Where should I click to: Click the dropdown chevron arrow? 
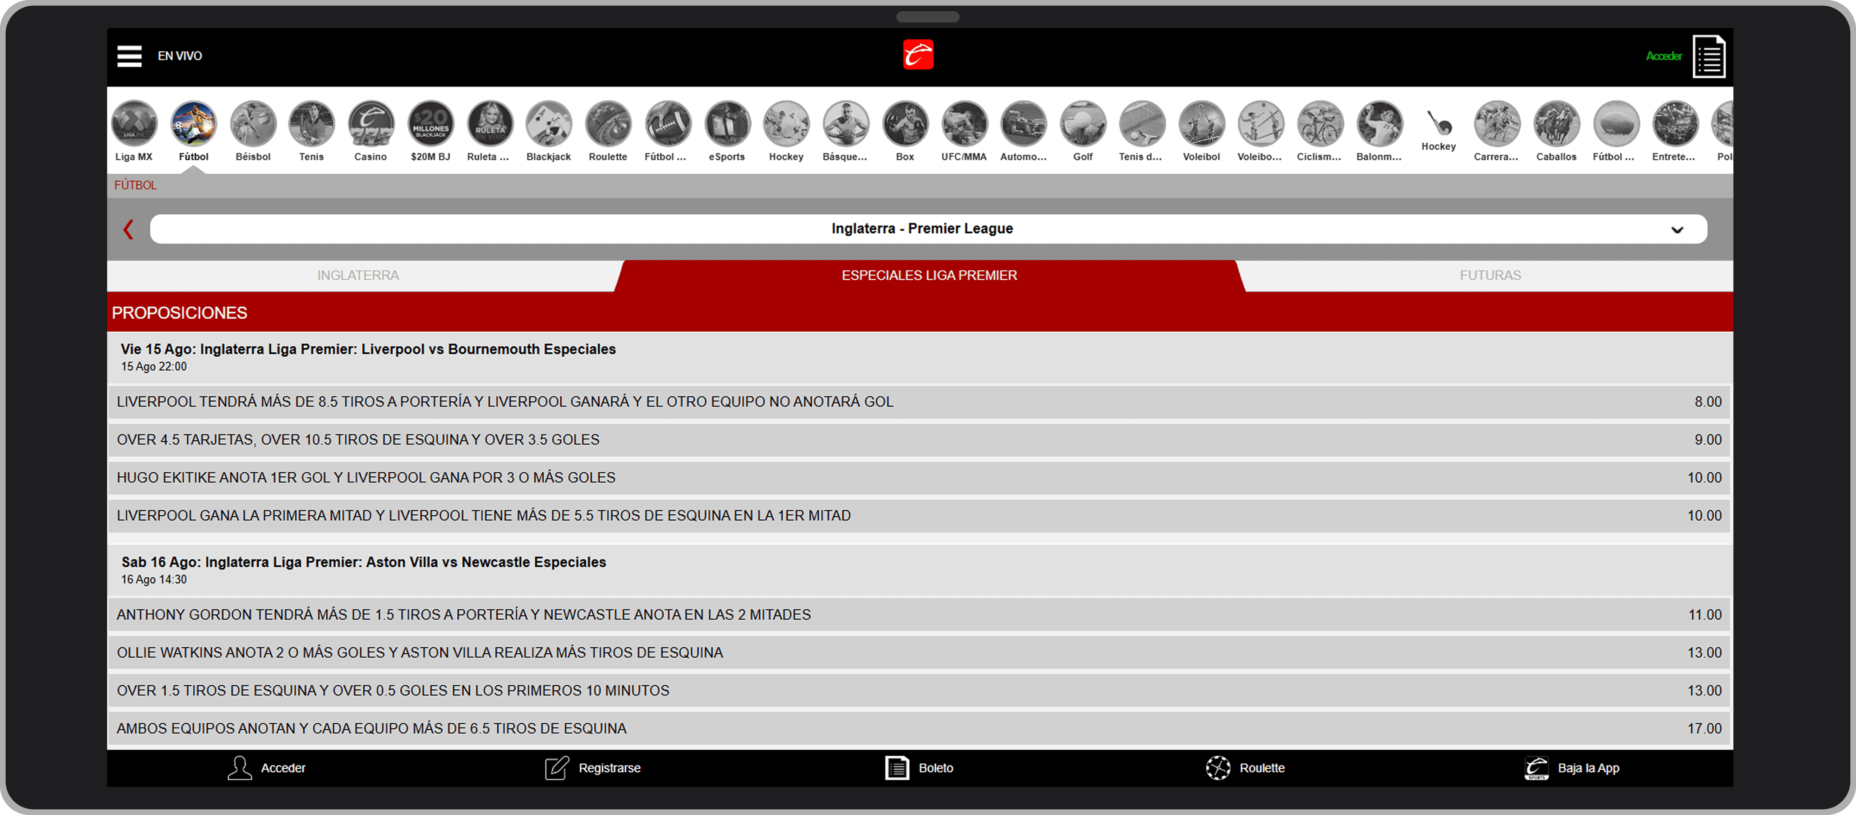1677,230
